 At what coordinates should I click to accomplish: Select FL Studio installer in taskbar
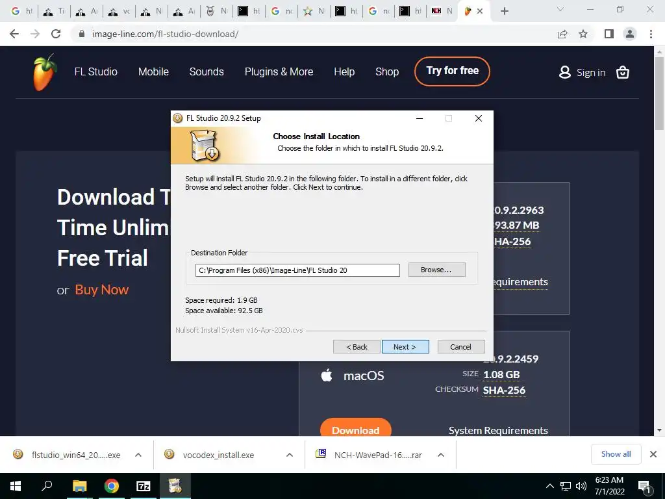click(175, 486)
